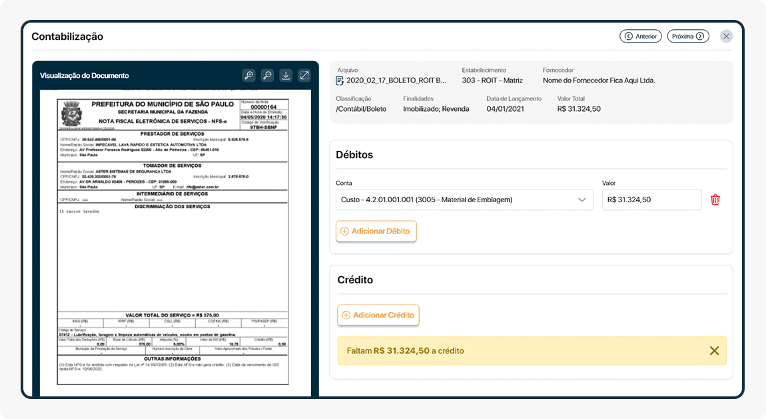766x419 pixels.
Task: Edit the debit Valor input field
Action: (x=651, y=200)
